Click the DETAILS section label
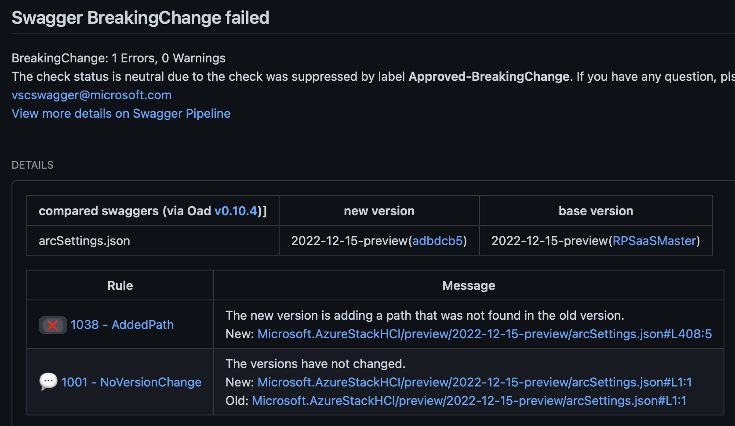Viewport: 735px width, 426px height. [33, 165]
